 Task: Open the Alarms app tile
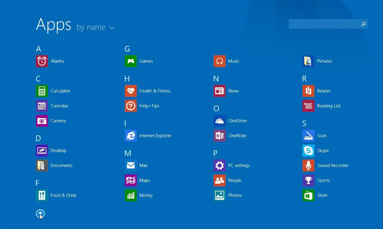(42, 61)
